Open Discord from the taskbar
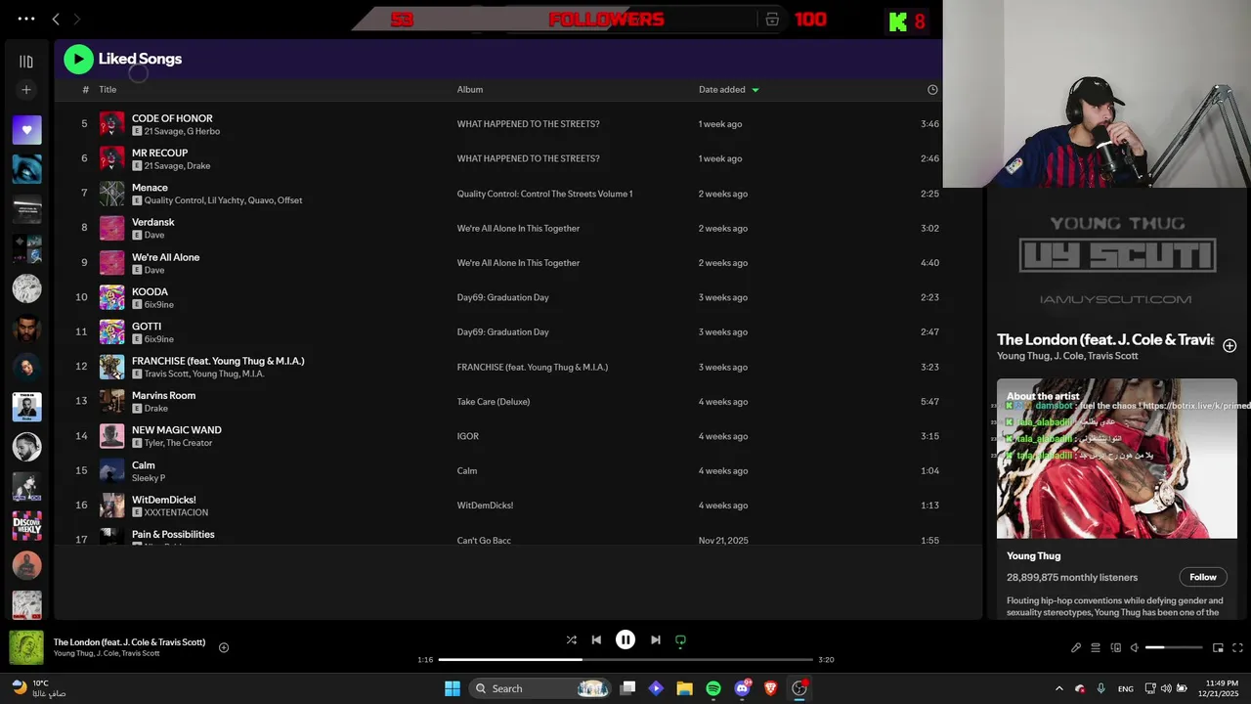The width and height of the screenshot is (1251, 704). point(743,688)
